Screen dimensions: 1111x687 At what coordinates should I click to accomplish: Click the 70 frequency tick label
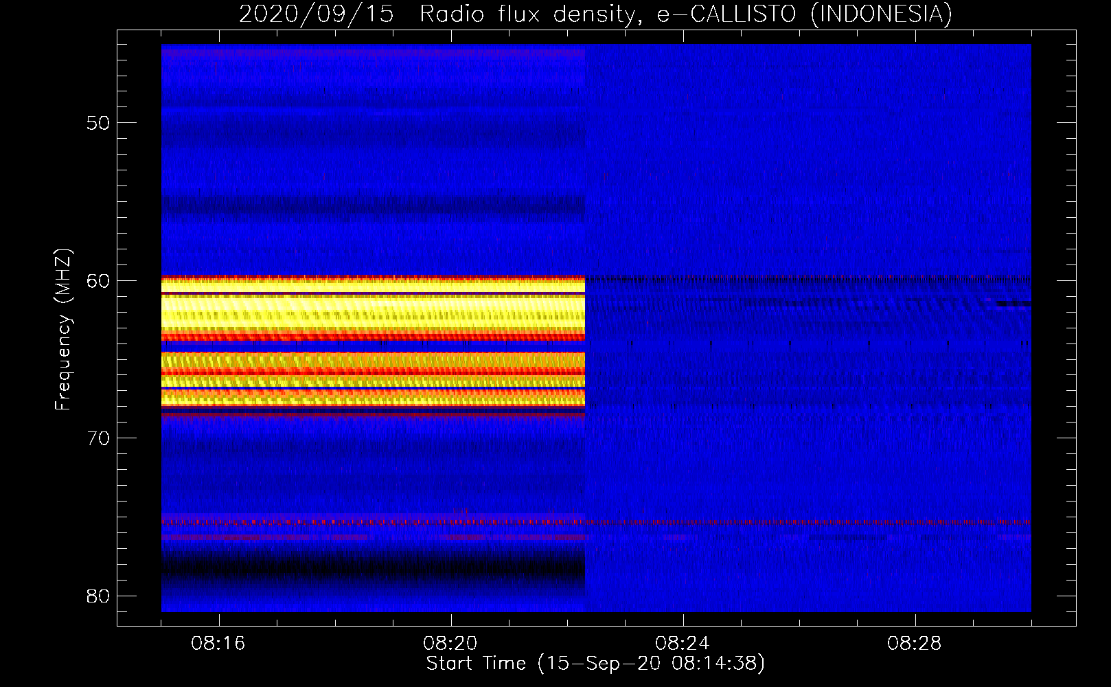point(98,438)
